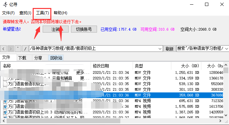Click video icon of 1,575,885 KB row
This screenshot has width=229, height=125.
pyautogui.click(x=5, y=107)
